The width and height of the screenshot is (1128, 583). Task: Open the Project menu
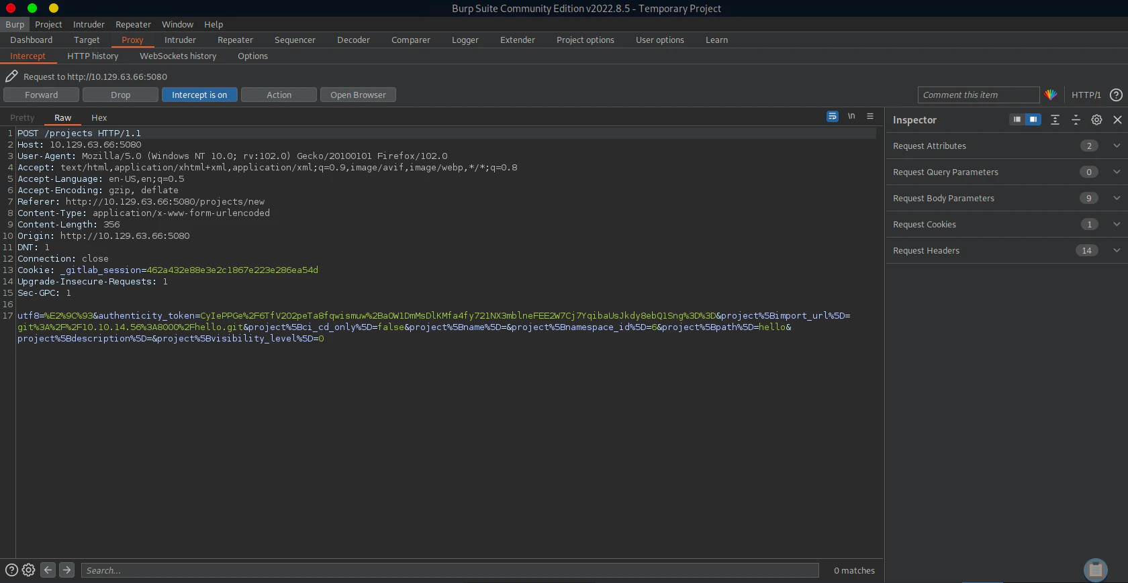[48, 24]
